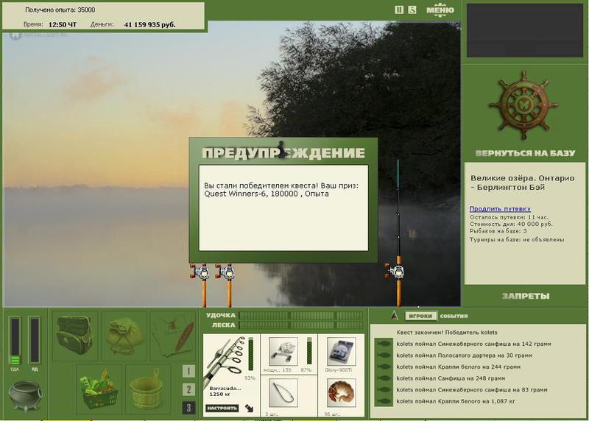Click the hook thumbnail labeled 3 шт.
Viewport: 589px width, 421px height.
(x=283, y=393)
